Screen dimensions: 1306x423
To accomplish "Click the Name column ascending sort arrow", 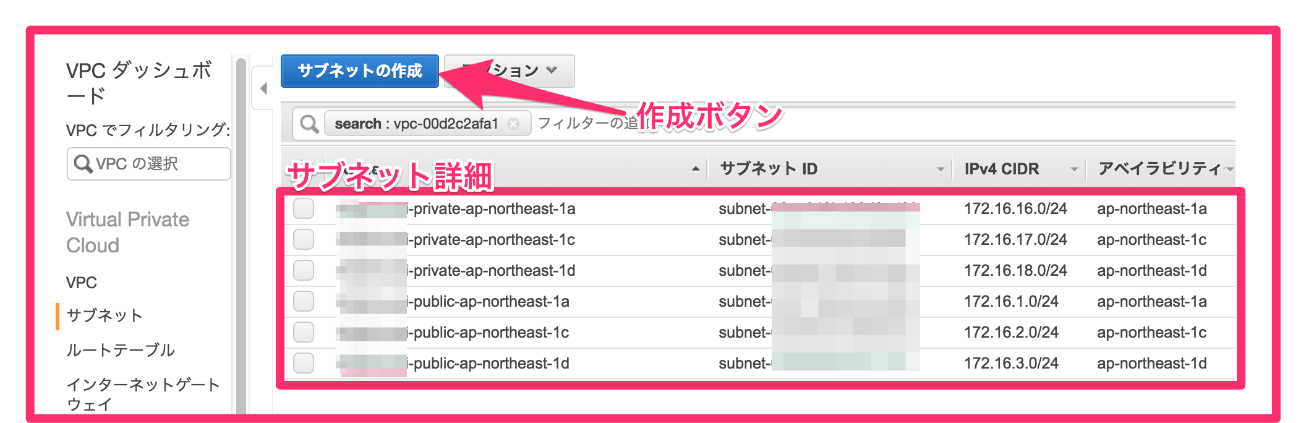I will pyautogui.click(x=696, y=169).
